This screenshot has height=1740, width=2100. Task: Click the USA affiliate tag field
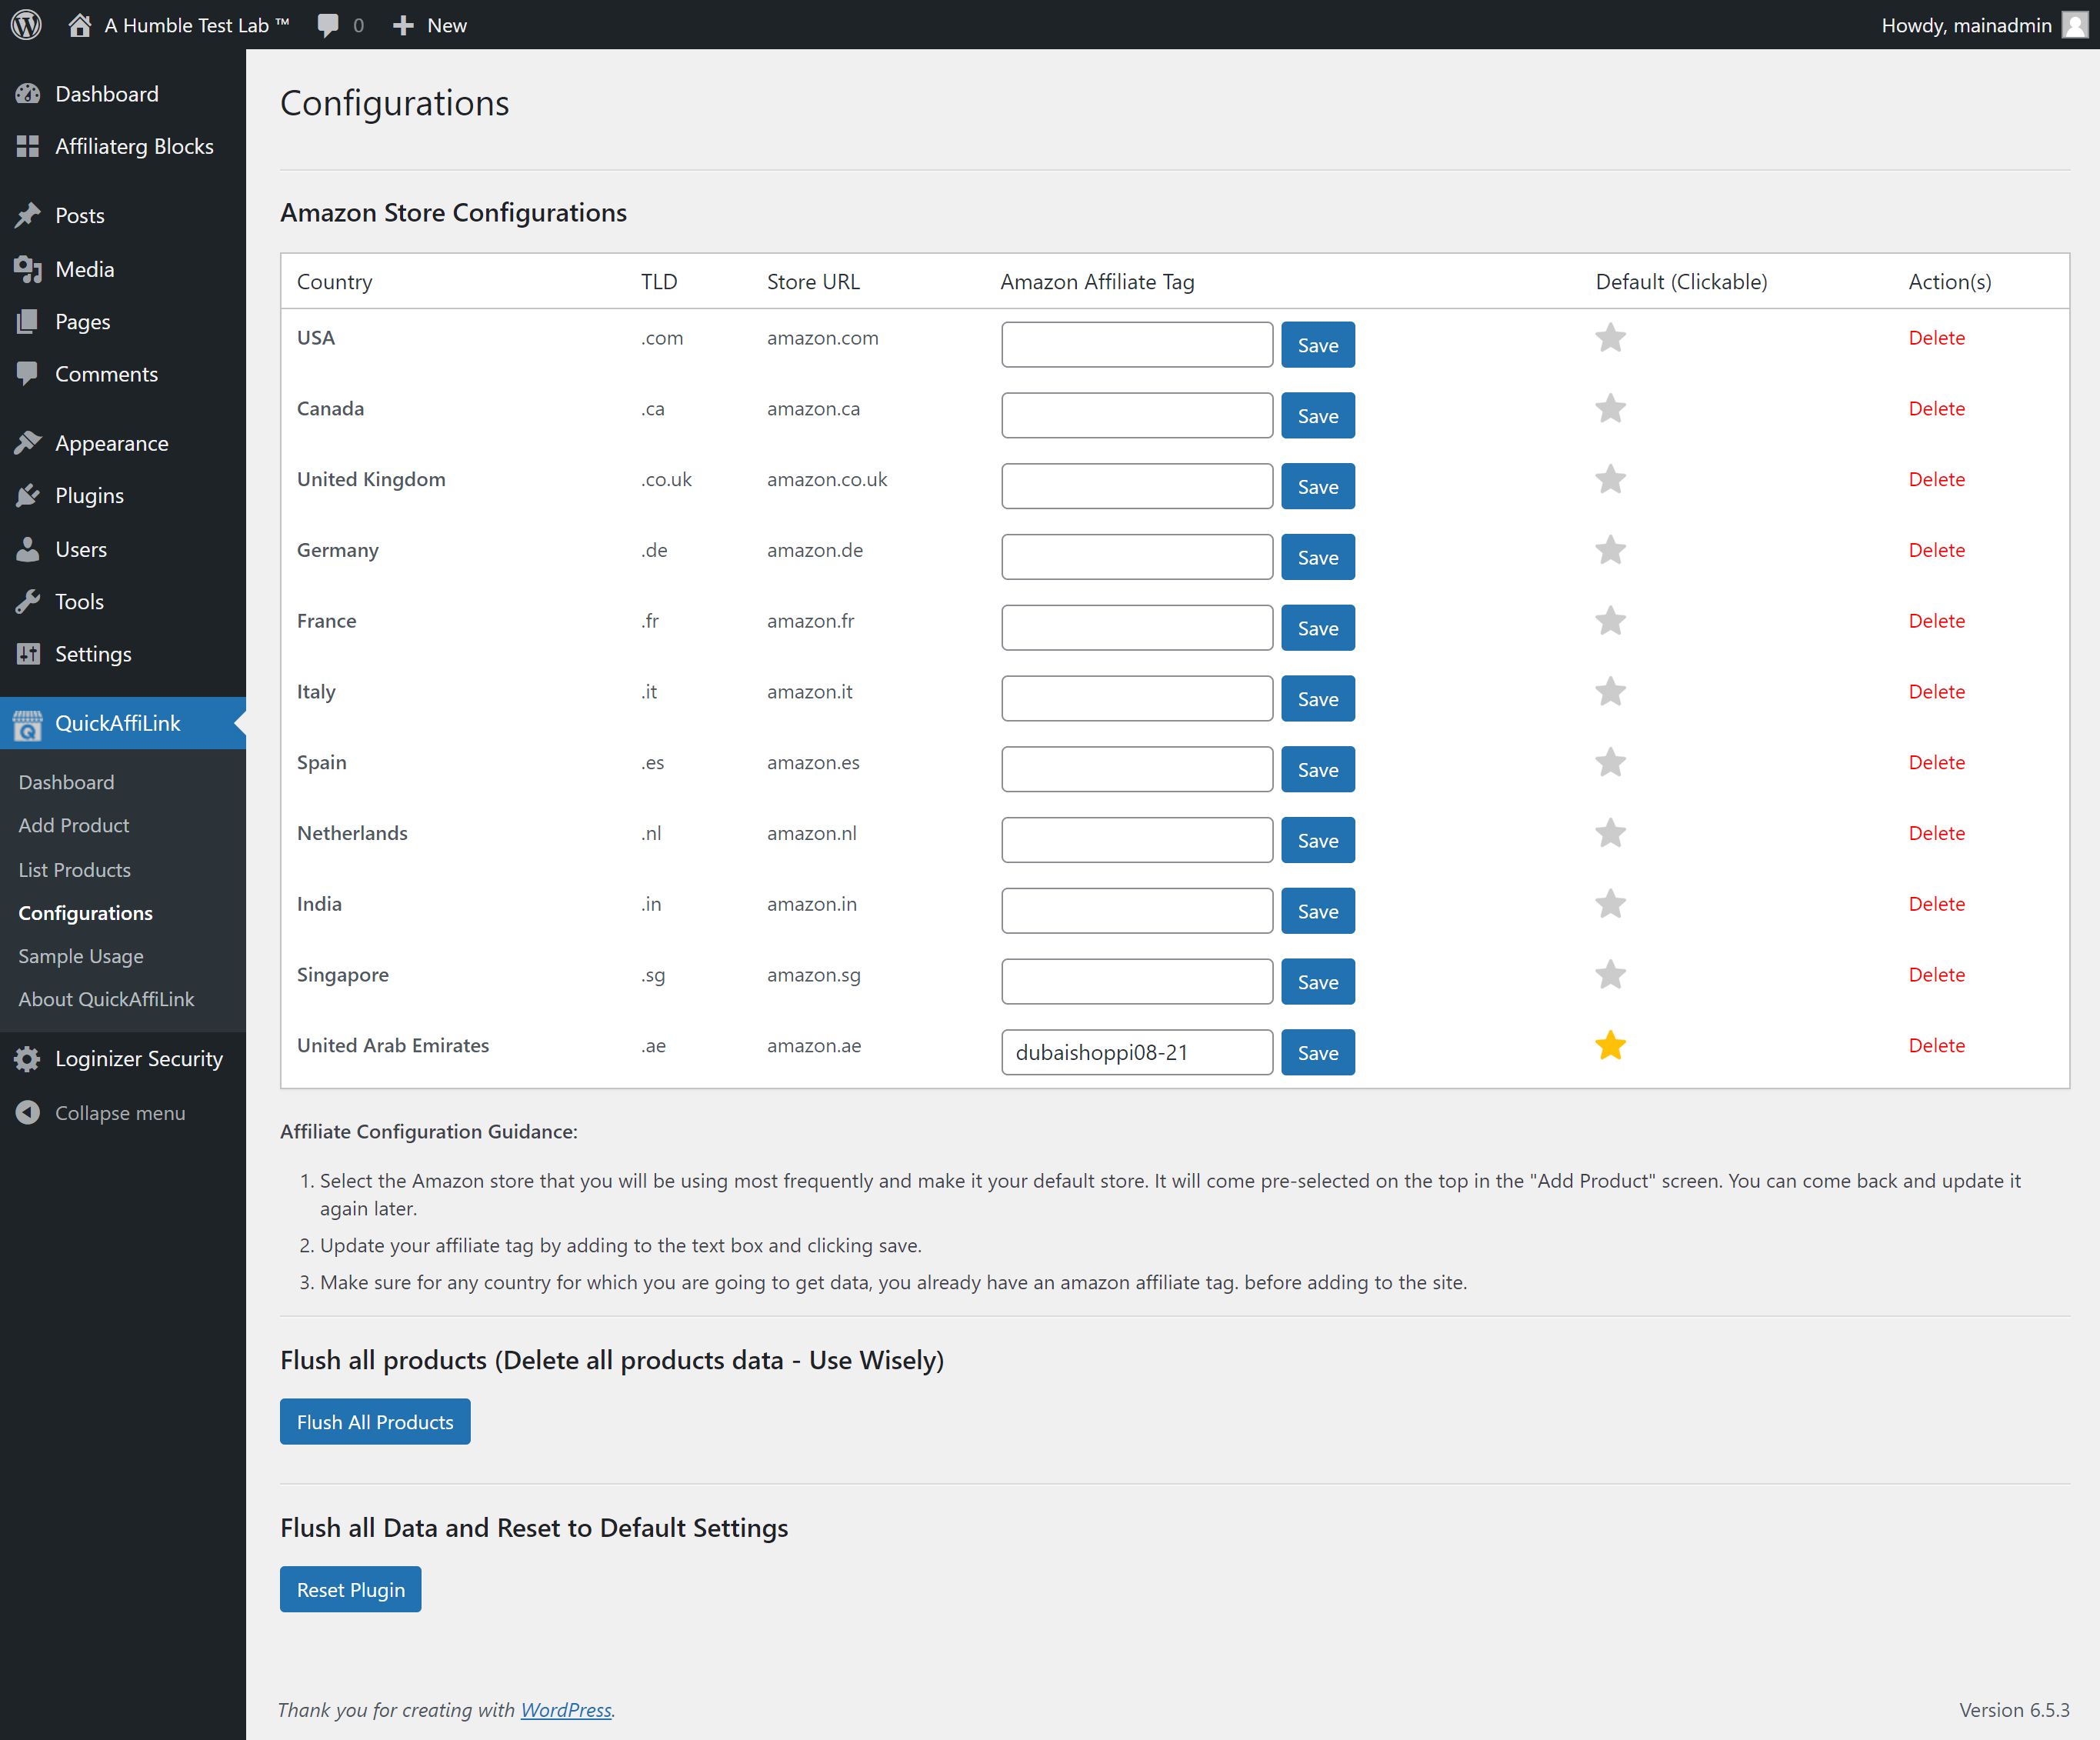point(1137,345)
